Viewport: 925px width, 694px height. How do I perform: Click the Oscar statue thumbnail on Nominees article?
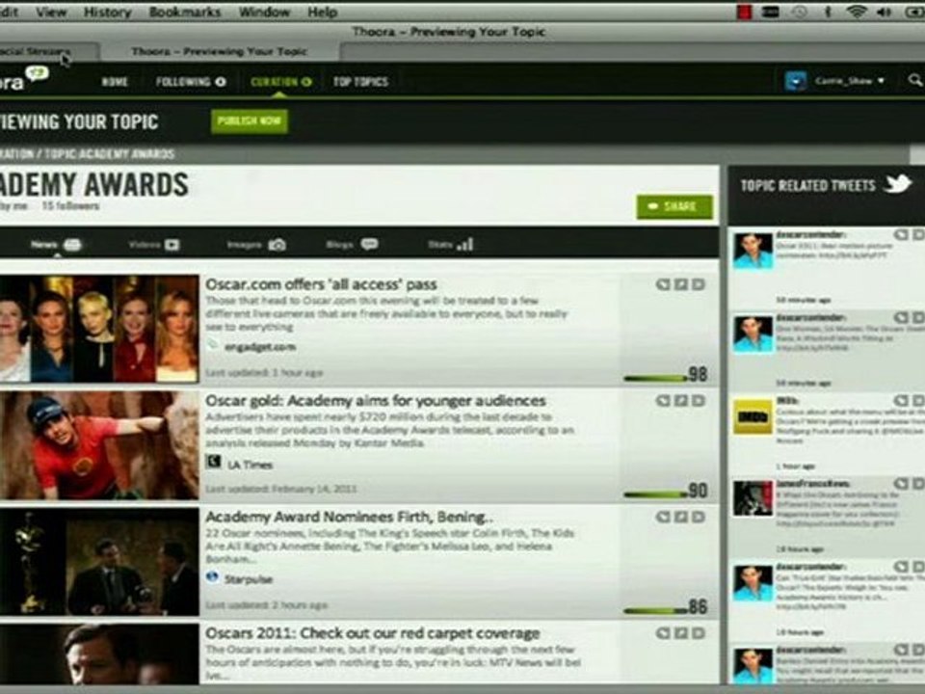pyautogui.click(x=99, y=561)
